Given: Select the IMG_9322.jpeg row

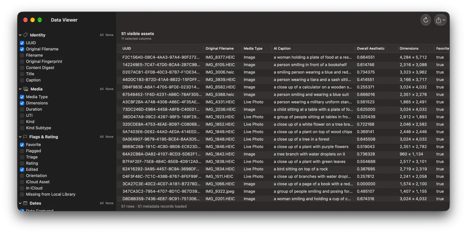Looking at the screenshot, I should pos(283,191).
